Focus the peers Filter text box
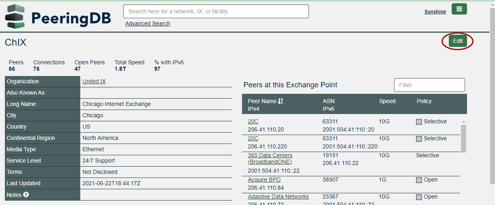Screen dimensions: 495x205 click(x=429, y=85)
